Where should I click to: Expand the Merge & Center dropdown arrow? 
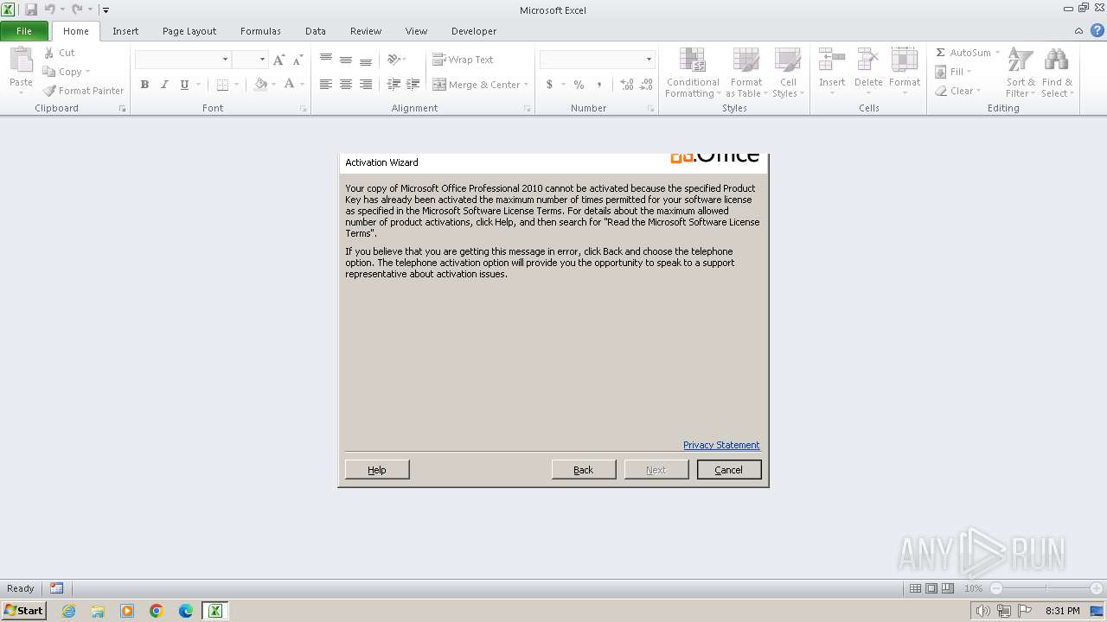tap(527, 85)
